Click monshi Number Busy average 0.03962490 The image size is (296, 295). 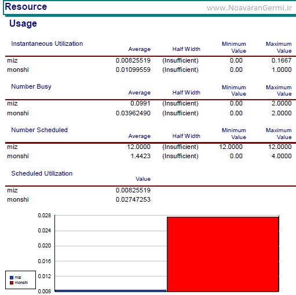[133, 113]
